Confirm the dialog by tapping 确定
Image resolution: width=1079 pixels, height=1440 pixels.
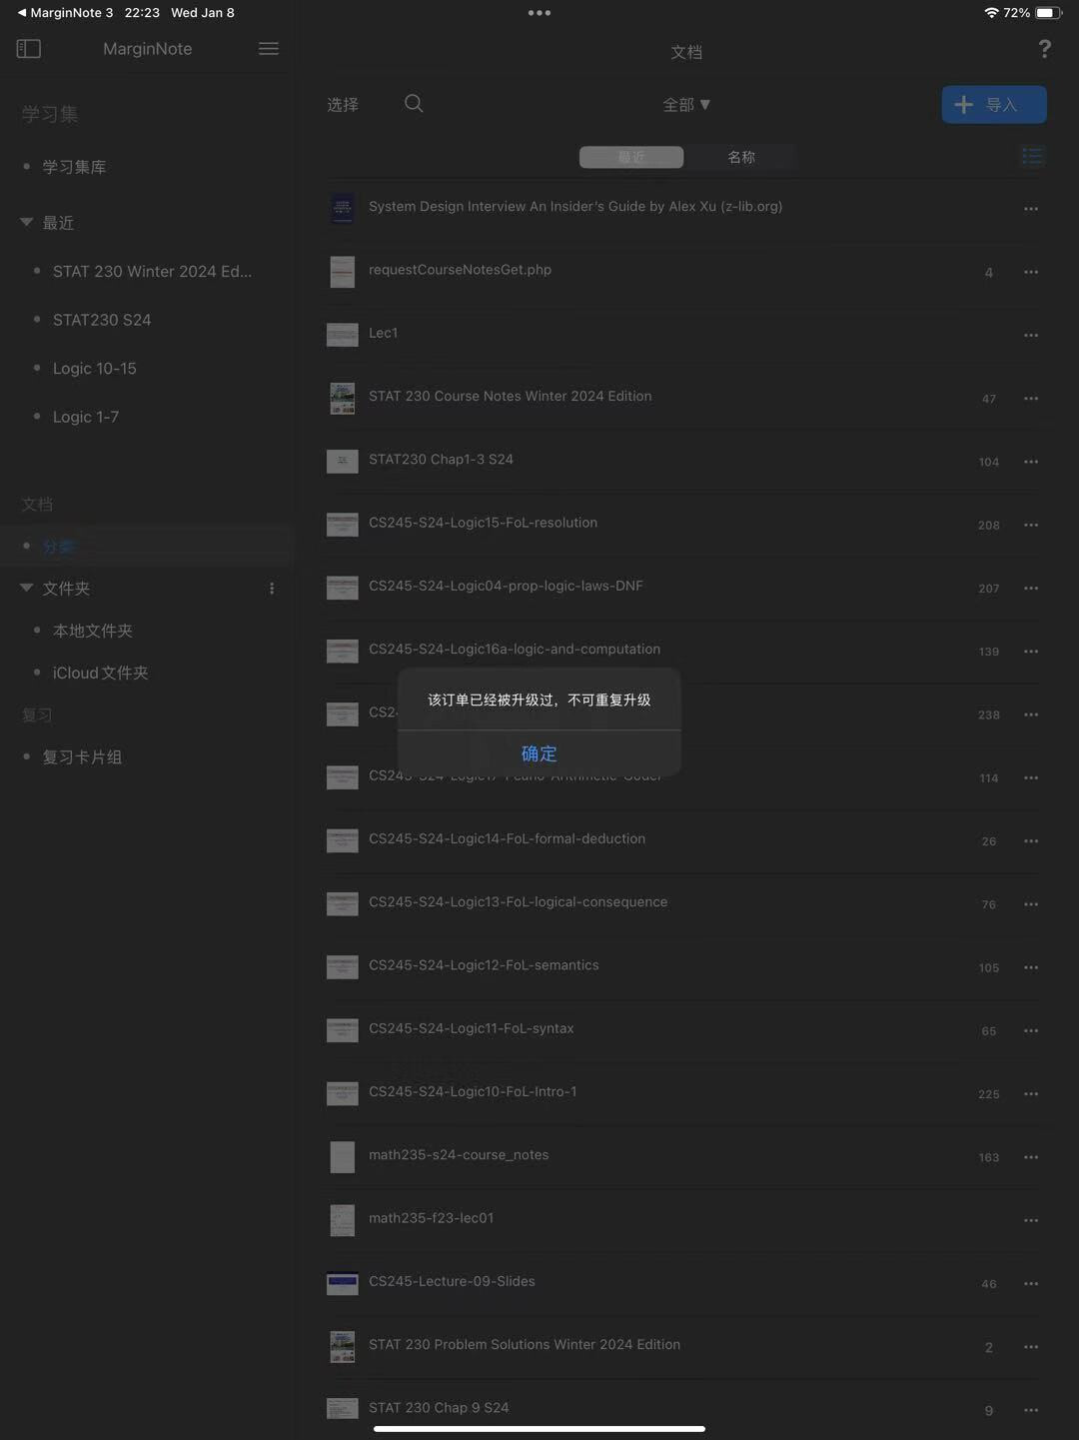(x=539, y=753)
